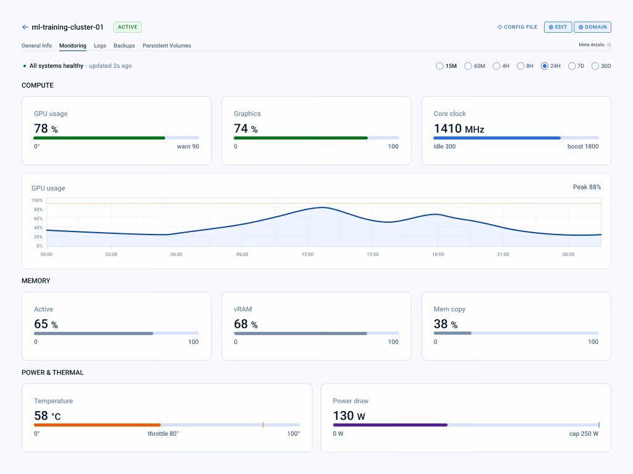Viewport: 633px width, 474px height.
Task: Click the Meta details link
Action: (592, 44)
